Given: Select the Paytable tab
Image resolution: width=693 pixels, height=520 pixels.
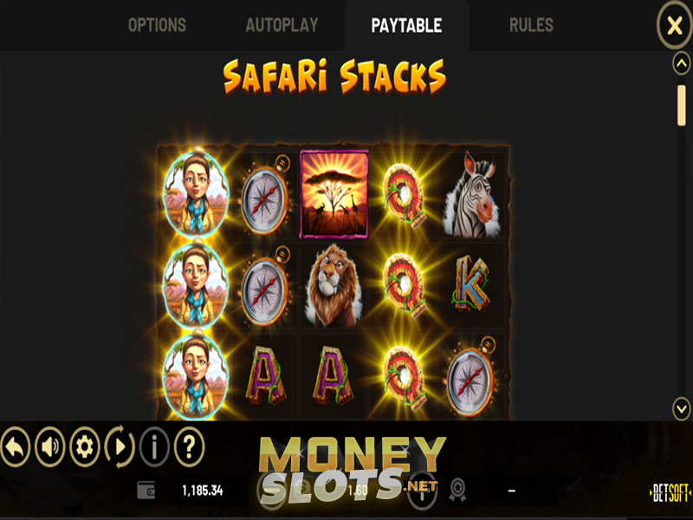Looking at the screenshot, I should coord(406,25).
